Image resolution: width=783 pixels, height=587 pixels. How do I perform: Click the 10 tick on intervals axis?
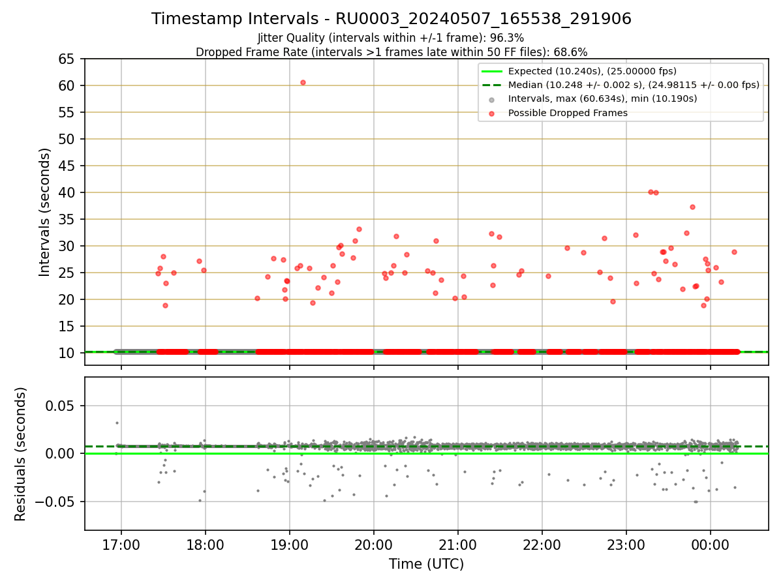(67, 353)
